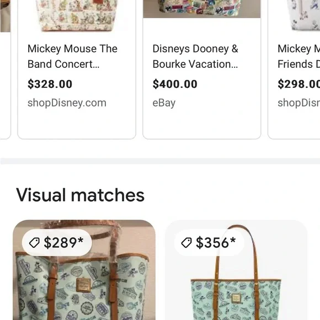The image size is (320, 320).
Task: Select the $328.00 price on shopDisney card
Action: [50, 84]
